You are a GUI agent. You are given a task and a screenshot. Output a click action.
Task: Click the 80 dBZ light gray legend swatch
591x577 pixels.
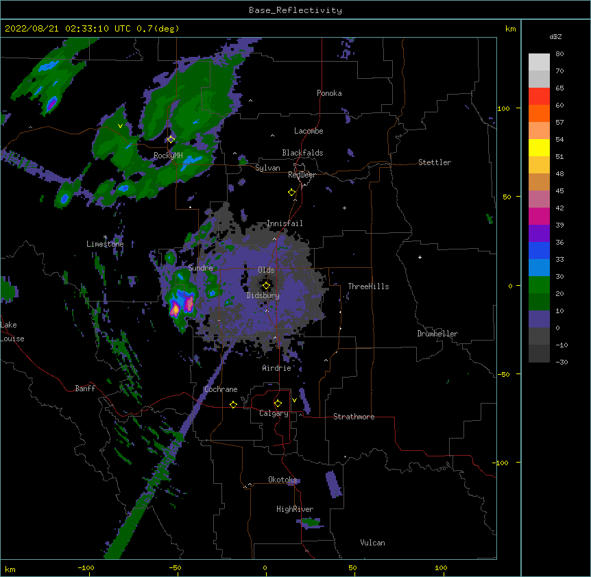pos(539,62)
